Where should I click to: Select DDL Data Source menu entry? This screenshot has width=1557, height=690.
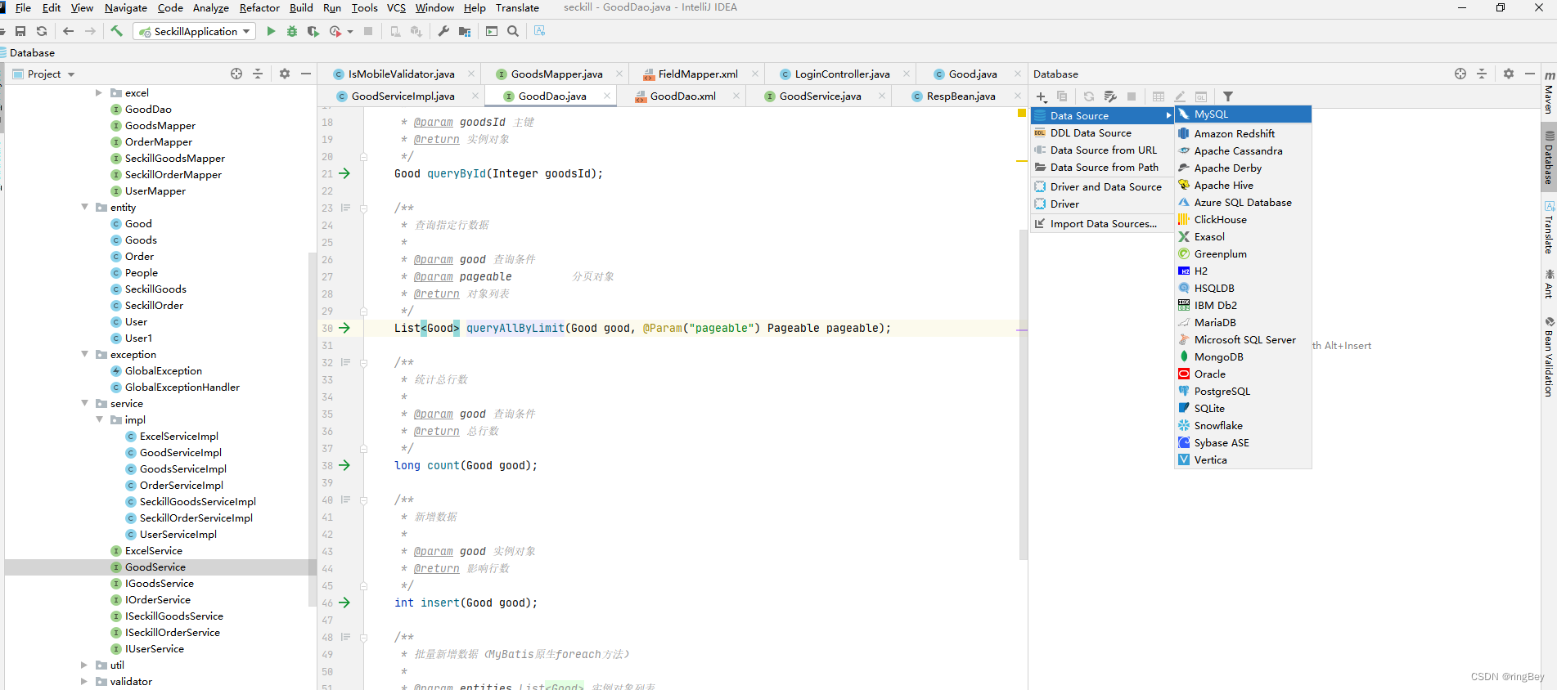click(1102, 132)
